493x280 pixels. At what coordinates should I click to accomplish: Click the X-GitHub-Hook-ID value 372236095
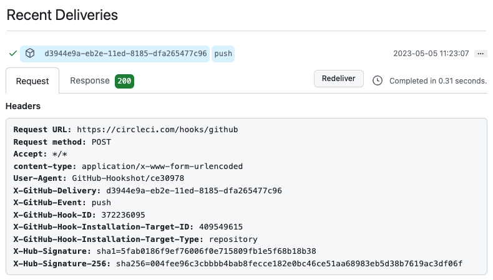coord(123,215)
